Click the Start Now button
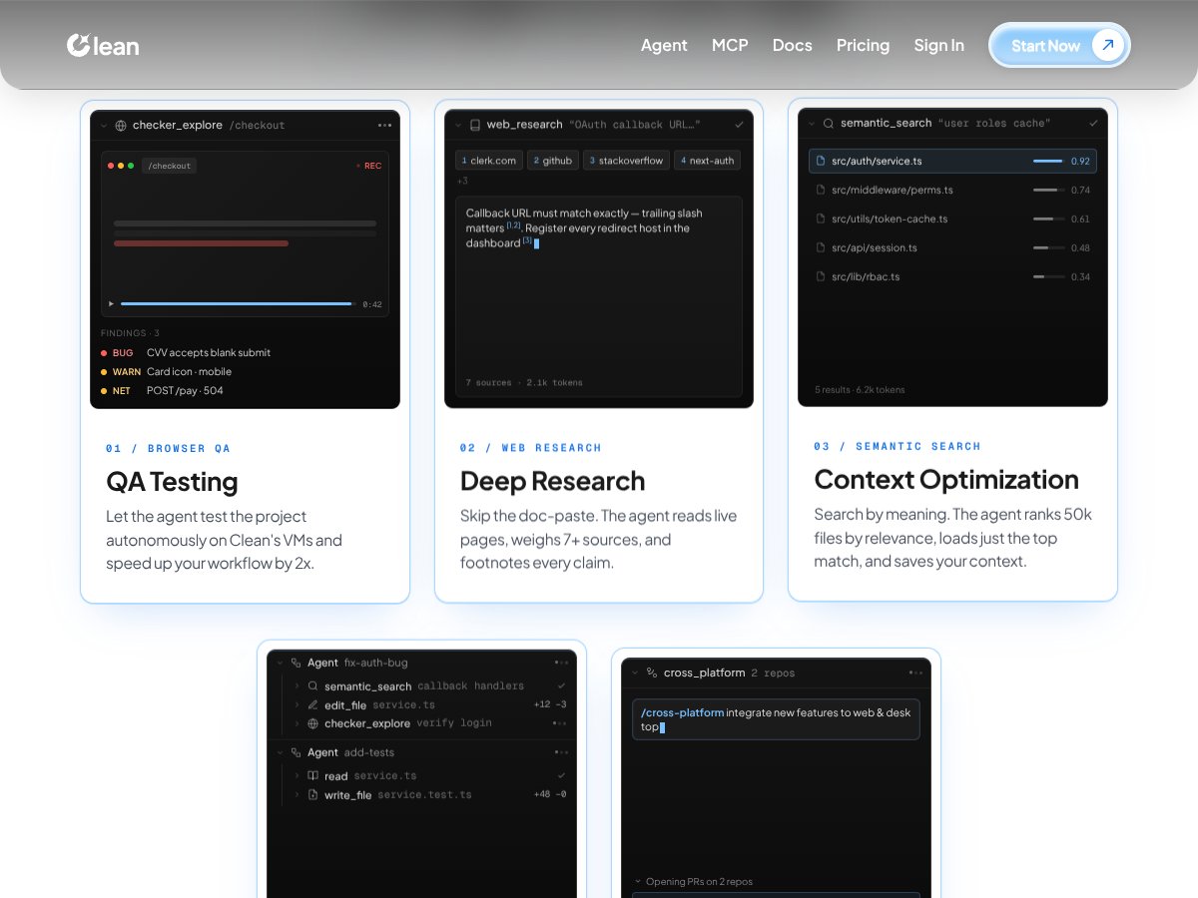1198x898 pixels. coord(1059,45)
